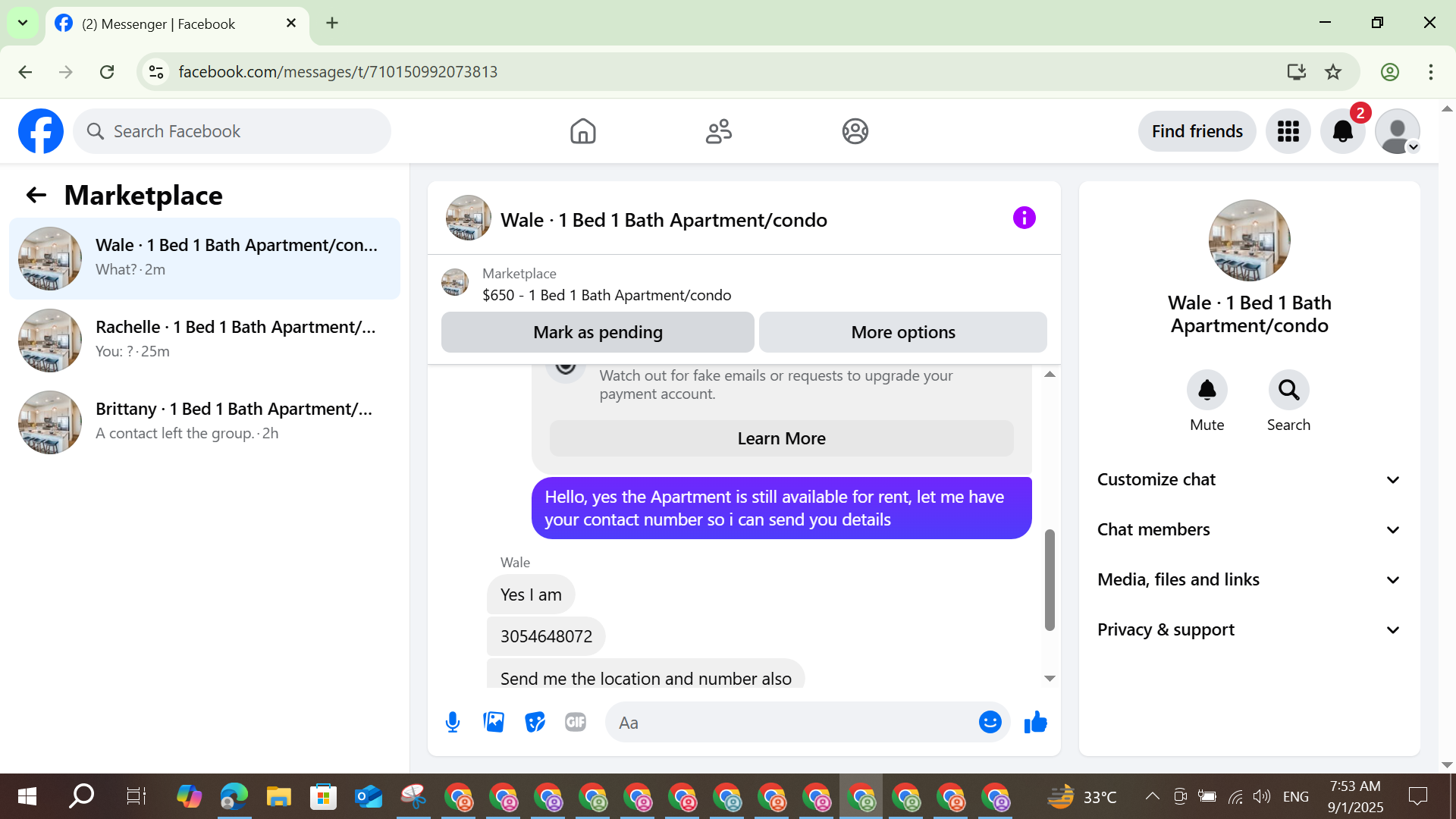
Task: Click More options button
Action: point(903,332)
